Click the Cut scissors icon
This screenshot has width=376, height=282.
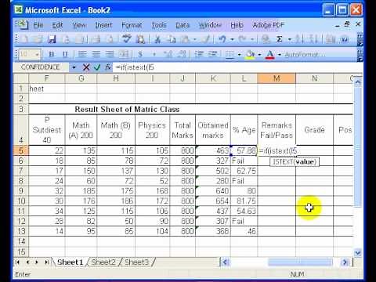[x=157, y=39]
